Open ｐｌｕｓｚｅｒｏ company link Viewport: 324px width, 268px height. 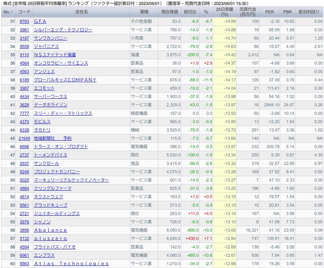pyautogui.click(x=50, y=239)
